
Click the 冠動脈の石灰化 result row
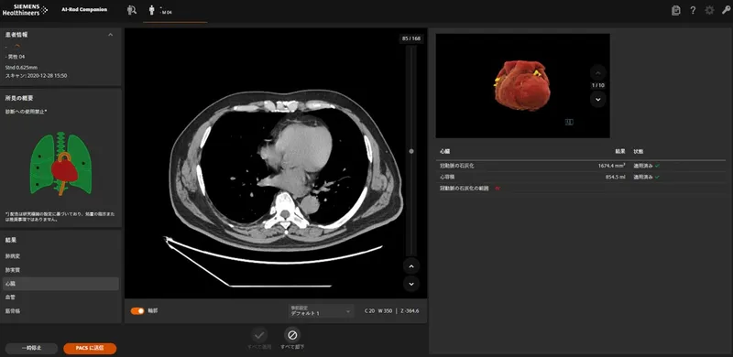(x=581, y=166)
